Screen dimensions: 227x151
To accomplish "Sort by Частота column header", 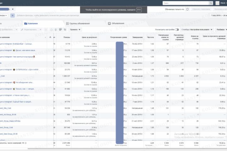I will coord(149,37).
